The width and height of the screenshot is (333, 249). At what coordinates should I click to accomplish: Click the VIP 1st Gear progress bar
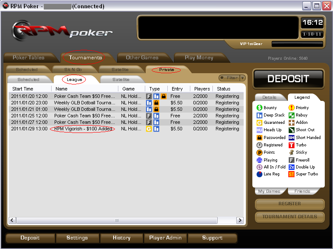[x=297, y=44]
